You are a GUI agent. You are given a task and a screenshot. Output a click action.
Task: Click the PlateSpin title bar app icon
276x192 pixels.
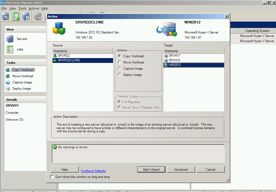(x=3, y=3)
